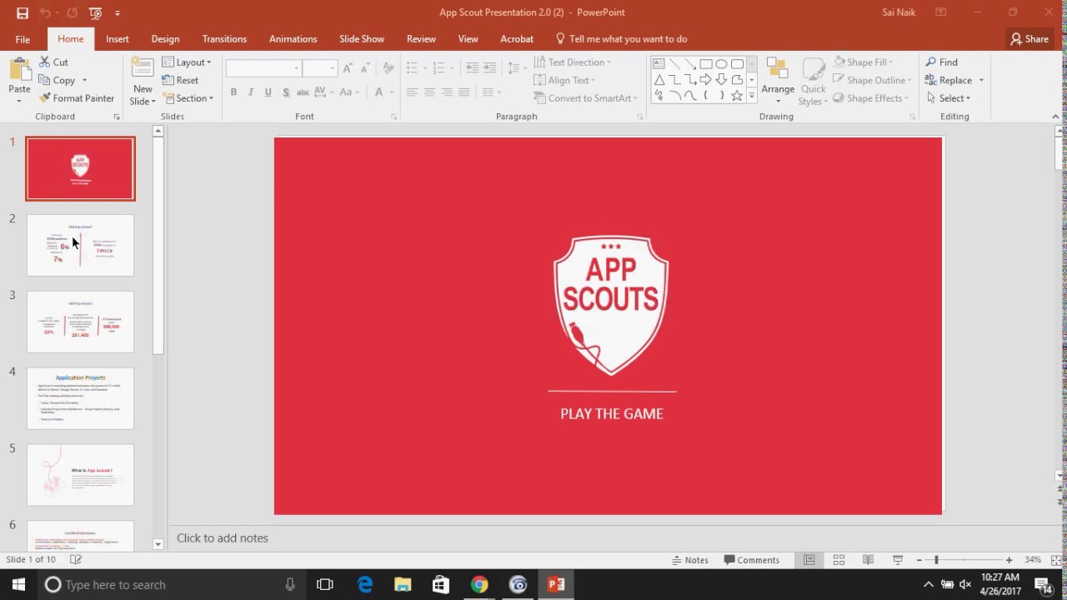The image size is (1067, 600).
Task: Decrease list indent level
Action: pyautogui.click(x=473, y=67)
